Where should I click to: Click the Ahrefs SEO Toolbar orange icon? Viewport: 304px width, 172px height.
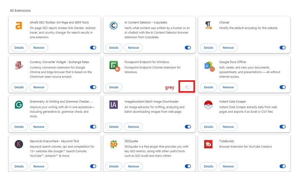click(19, 26)
